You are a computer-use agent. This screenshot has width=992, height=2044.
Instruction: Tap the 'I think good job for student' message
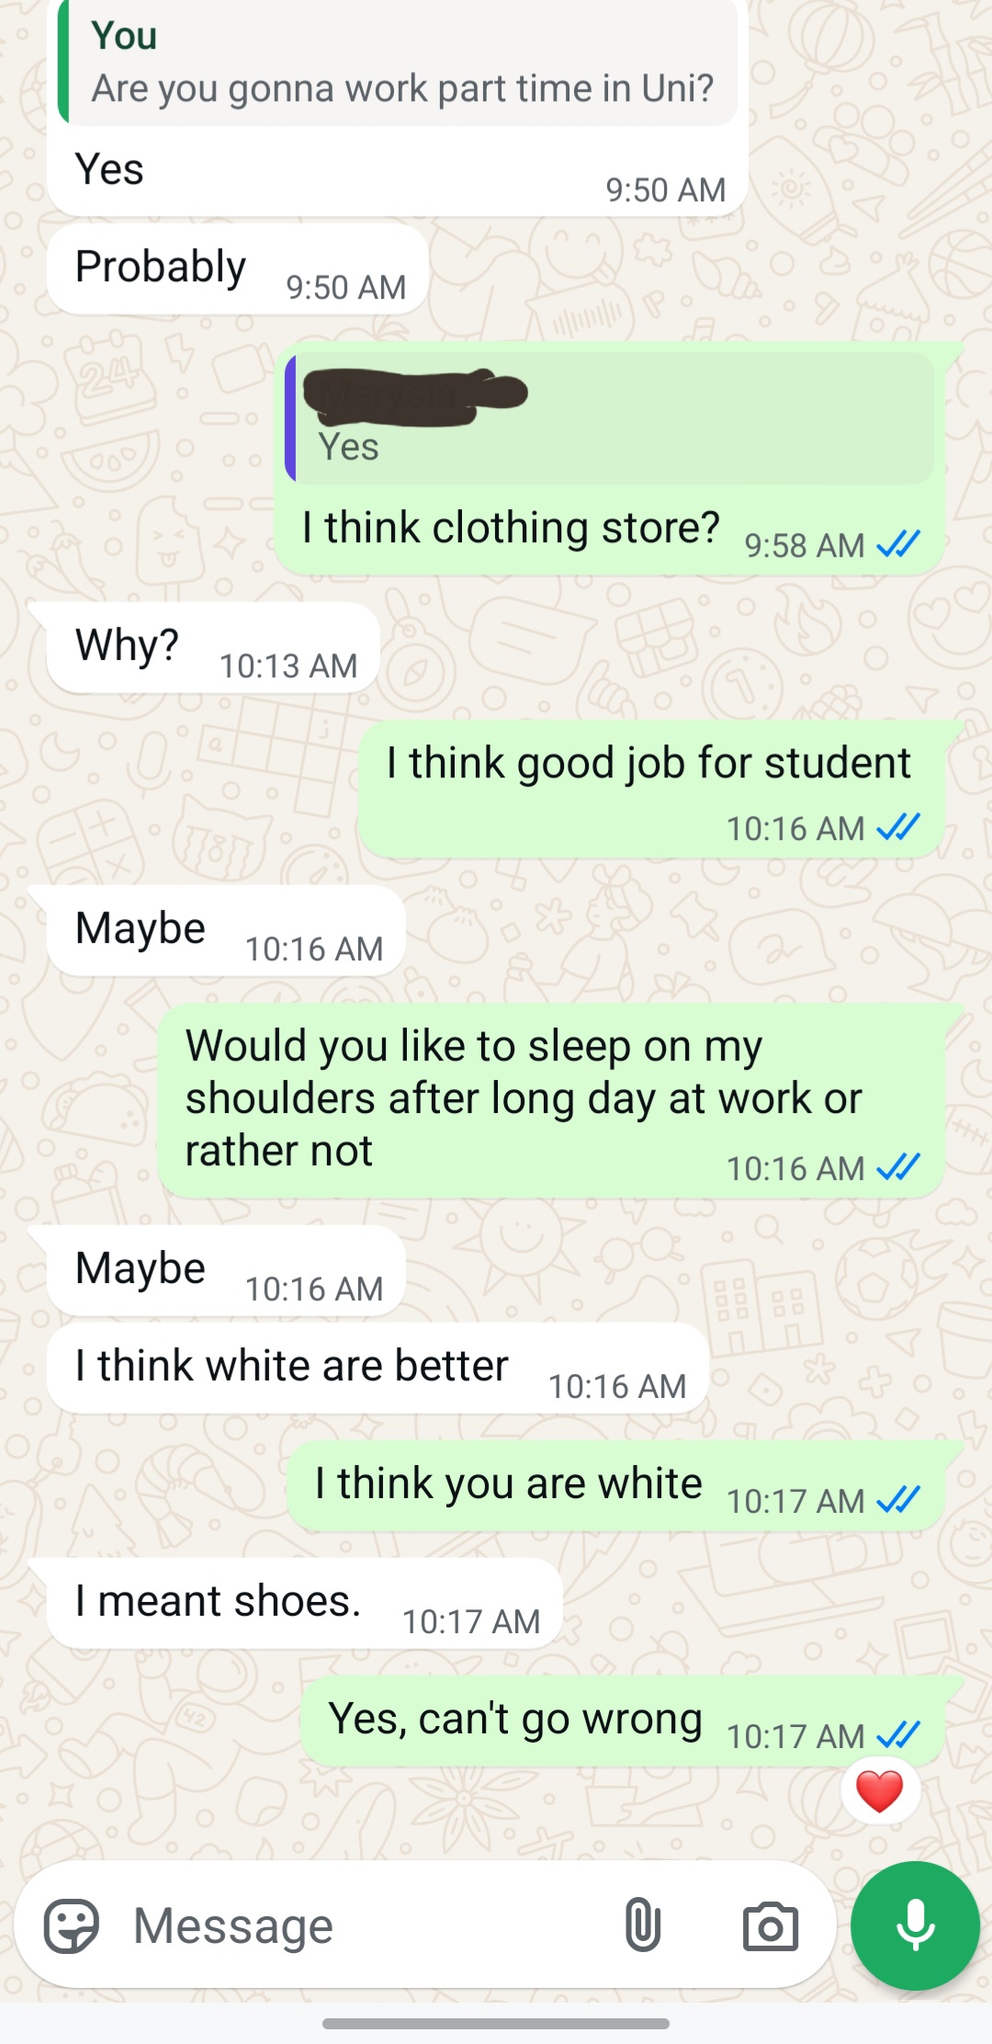coord(651,790)
